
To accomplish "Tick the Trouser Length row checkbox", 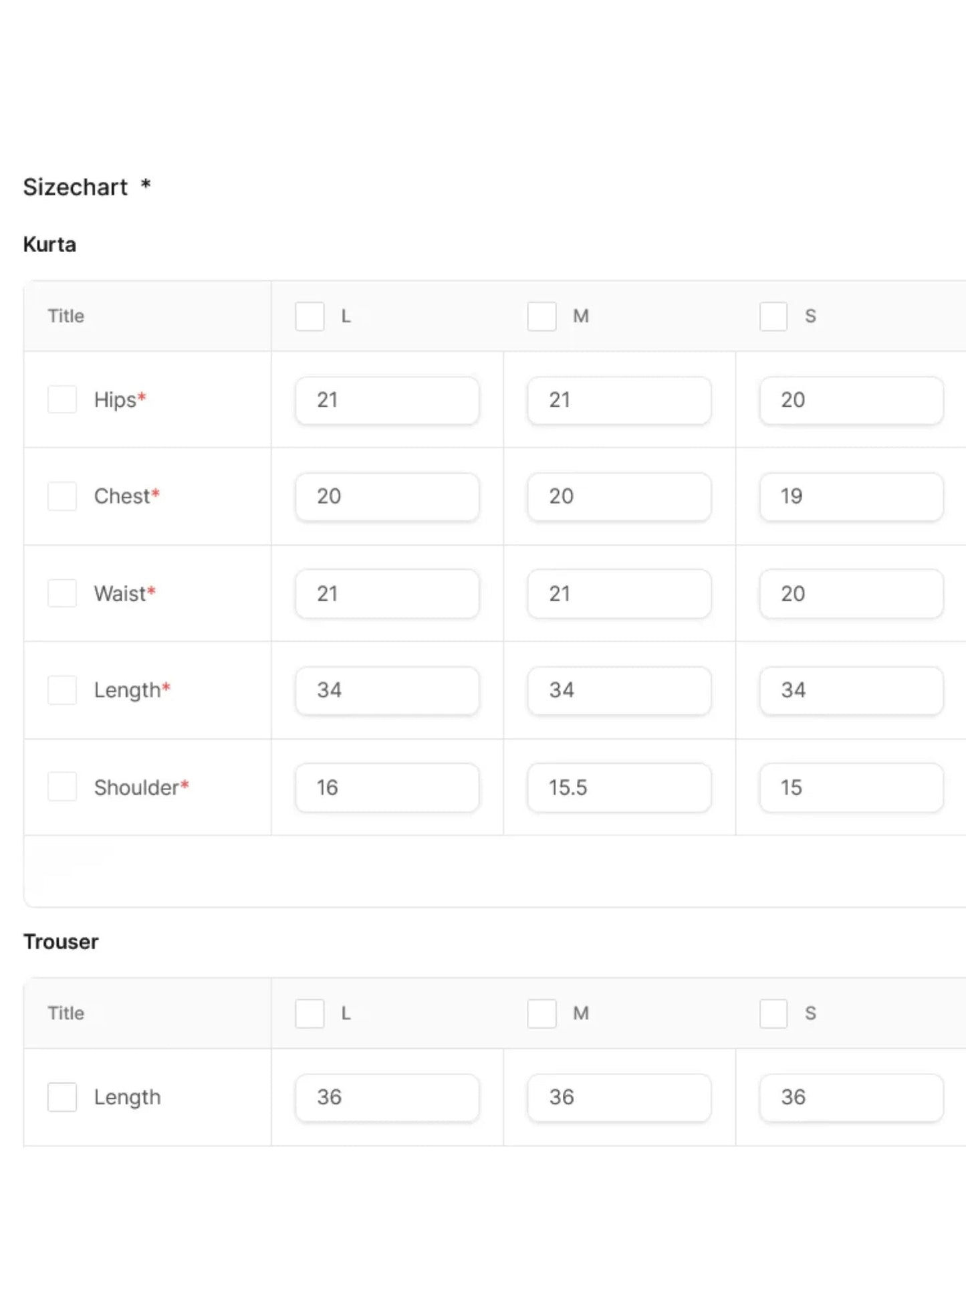I will [x=62, y=1097].
